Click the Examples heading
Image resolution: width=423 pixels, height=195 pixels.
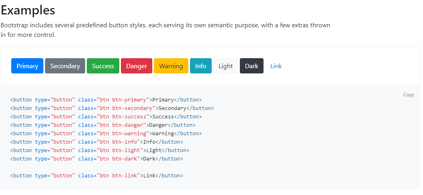28,10
